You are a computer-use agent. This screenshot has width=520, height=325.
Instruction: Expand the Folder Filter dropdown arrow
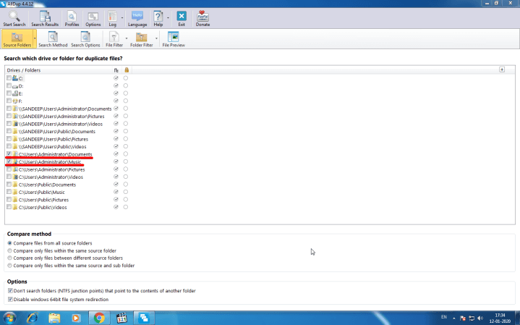coord(156,38)
